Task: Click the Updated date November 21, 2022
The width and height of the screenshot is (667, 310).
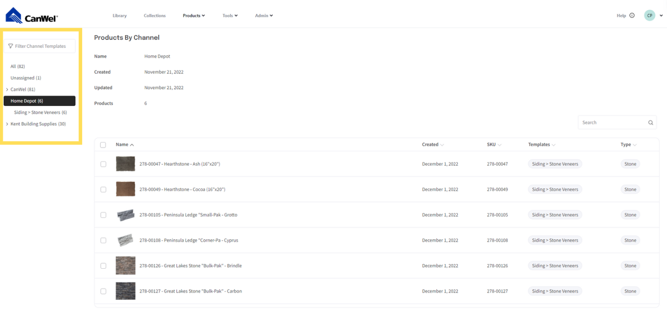Action: click(x=164, y=88)
